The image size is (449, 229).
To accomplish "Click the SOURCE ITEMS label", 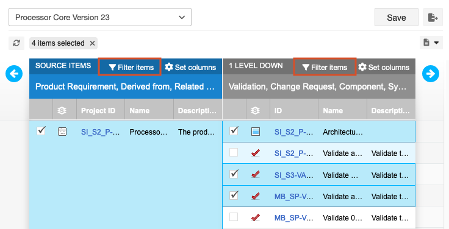I will click(63, 65).
